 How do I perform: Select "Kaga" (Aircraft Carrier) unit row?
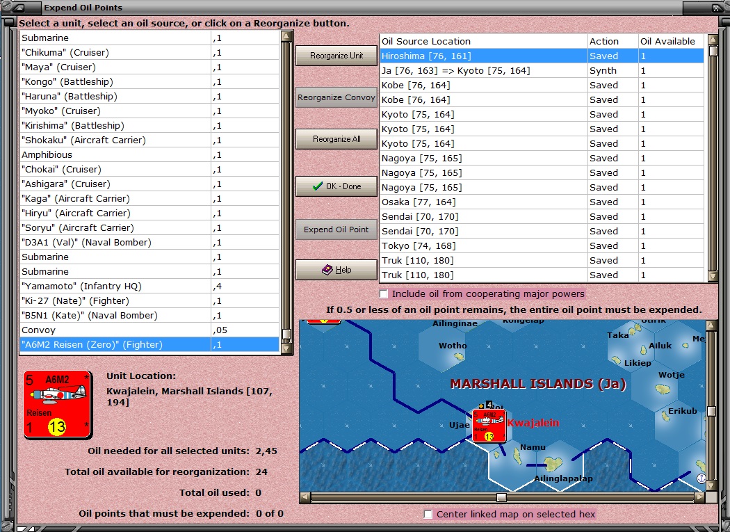[x=149, y=198]
